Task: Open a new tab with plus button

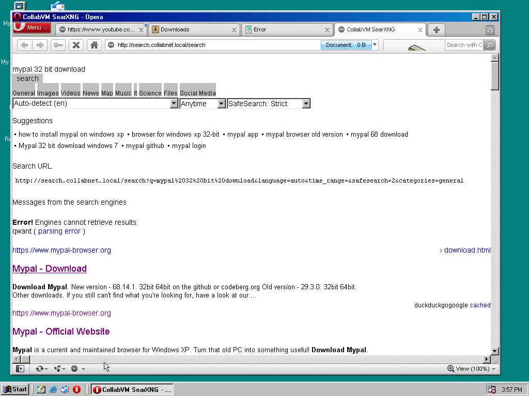Action: click(x=436, y=29)
